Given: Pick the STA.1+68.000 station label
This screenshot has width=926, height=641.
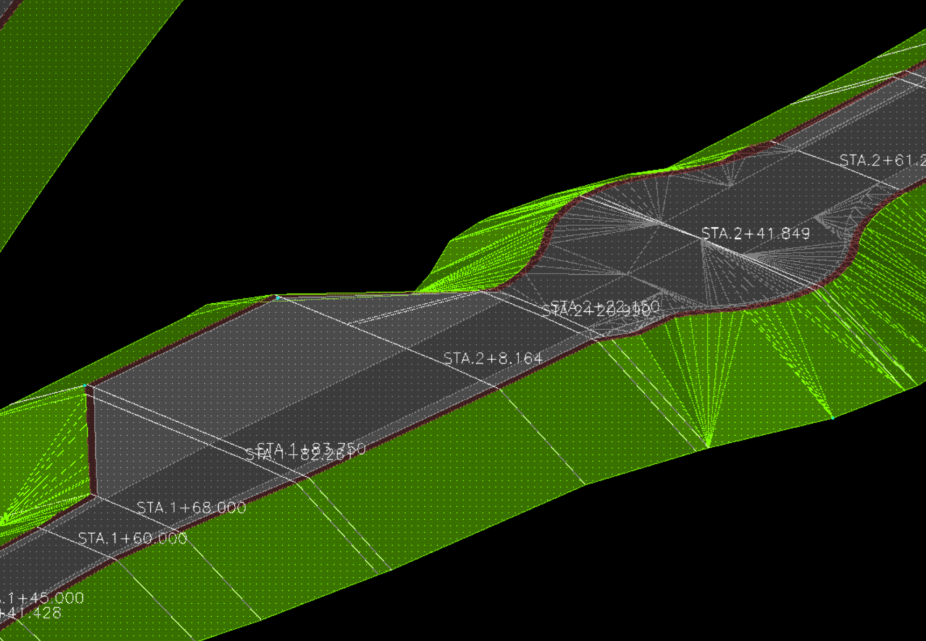Looking at the screenshot, I should [x=191, y=507].
